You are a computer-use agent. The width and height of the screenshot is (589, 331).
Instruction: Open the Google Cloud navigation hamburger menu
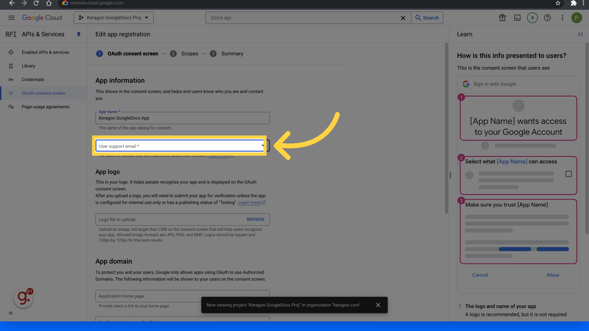12,18
